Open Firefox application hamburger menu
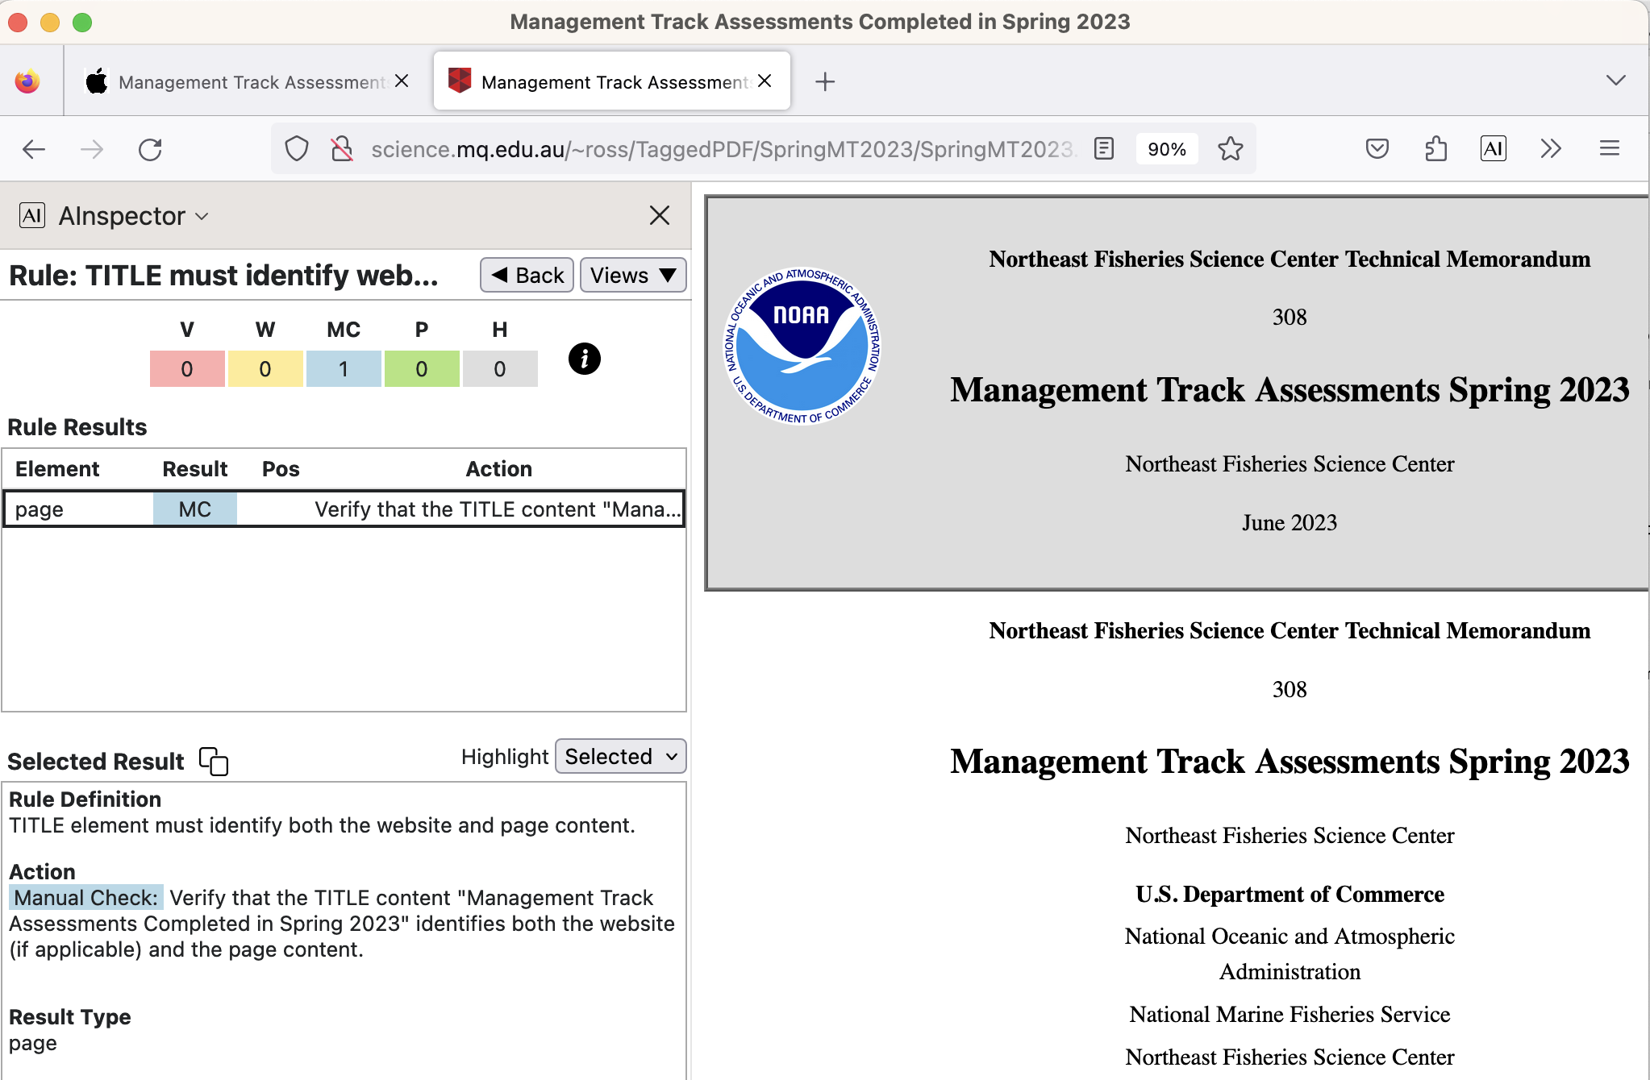 pyautogui.click(x=1609, y=148)
